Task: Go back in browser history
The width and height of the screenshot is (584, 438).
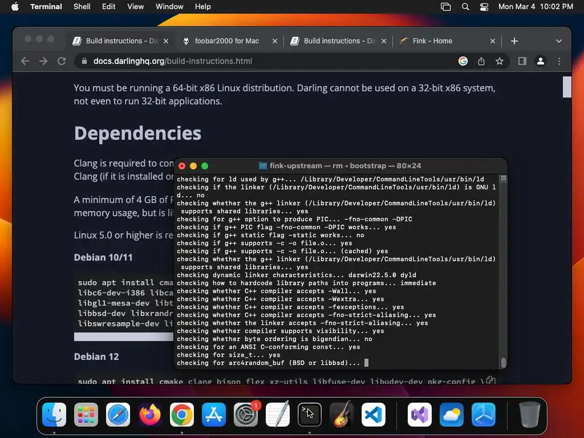Action: 25,61
